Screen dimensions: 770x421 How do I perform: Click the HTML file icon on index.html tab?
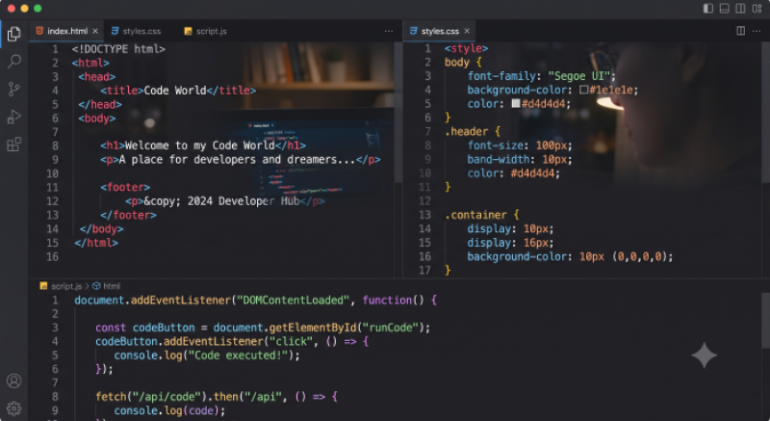(x=39, y=31)
